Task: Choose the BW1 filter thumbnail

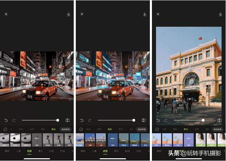Action: (x=5, y=140)
